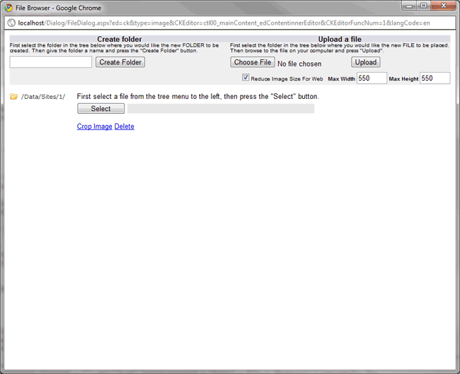Focus the new folder name text box
Image resolution: width=460 pixels, height=374 pixels.
pos(51,62)
